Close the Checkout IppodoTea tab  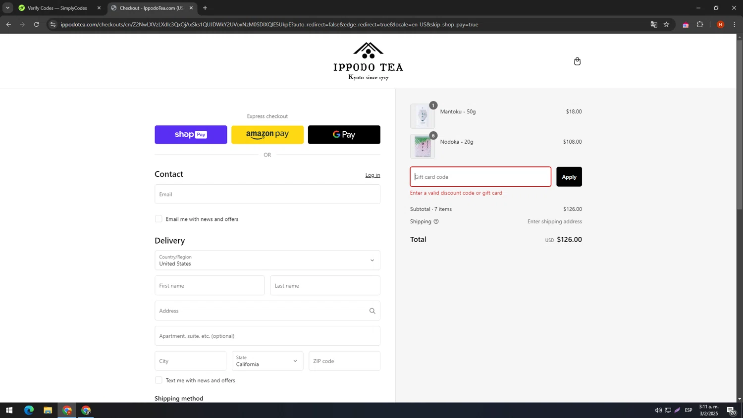point(191,8)
